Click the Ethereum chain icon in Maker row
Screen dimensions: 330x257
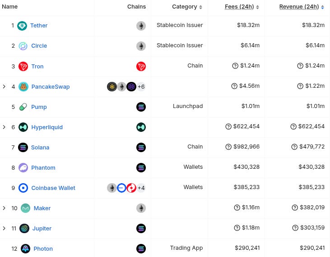pos(141,208)
